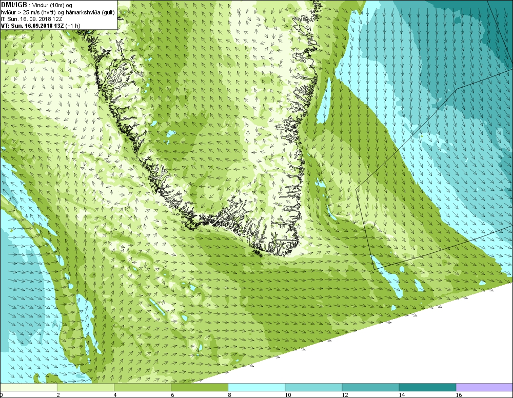
Task: Click the purple swatch above 16 m/s
Action: 484,387
